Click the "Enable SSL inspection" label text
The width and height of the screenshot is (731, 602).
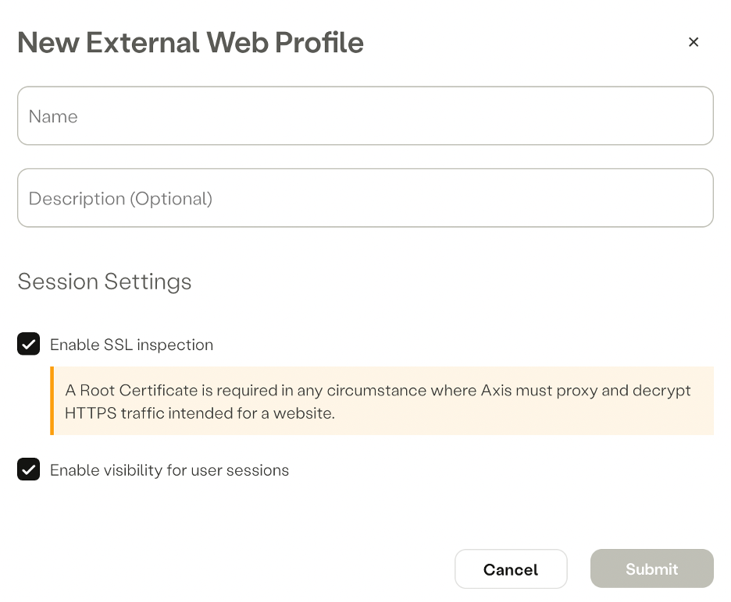[x=131, y=345]
